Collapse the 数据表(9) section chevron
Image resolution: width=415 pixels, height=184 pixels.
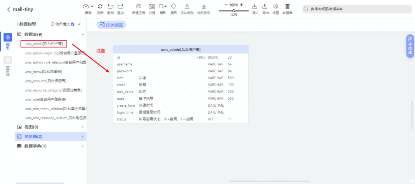(83, 35)
